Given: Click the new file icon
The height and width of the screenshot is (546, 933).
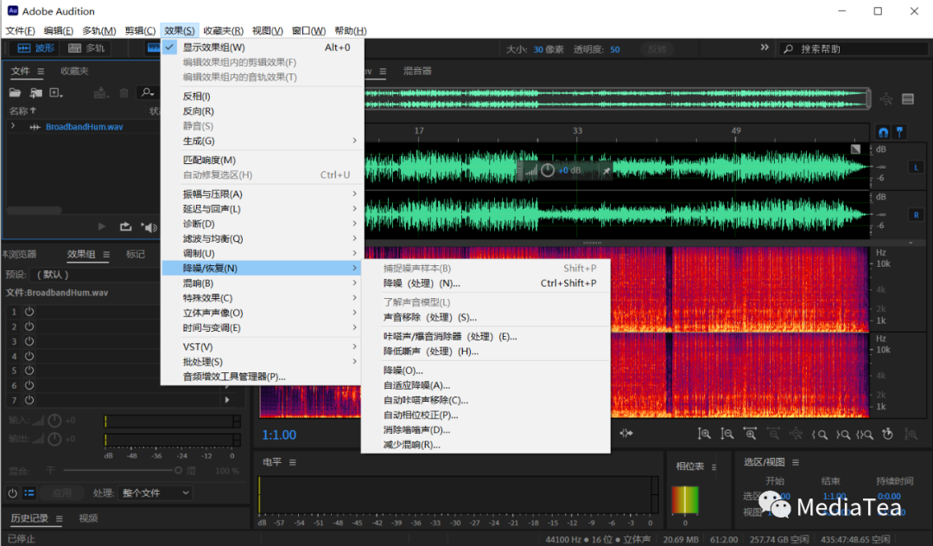Looking at the screenshot, I should 56,92.
